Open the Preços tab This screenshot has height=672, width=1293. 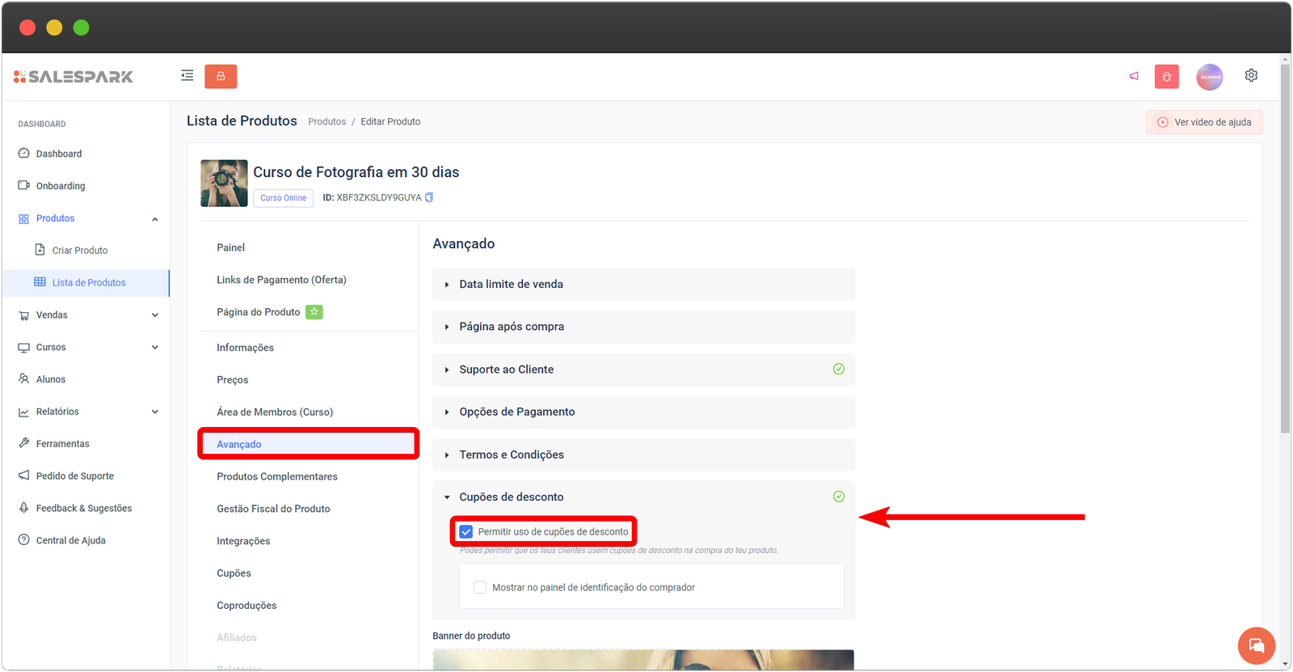233,380
